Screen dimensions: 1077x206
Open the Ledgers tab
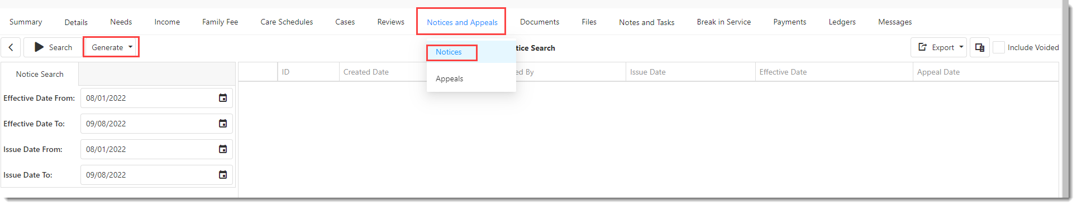coord(842,22)
